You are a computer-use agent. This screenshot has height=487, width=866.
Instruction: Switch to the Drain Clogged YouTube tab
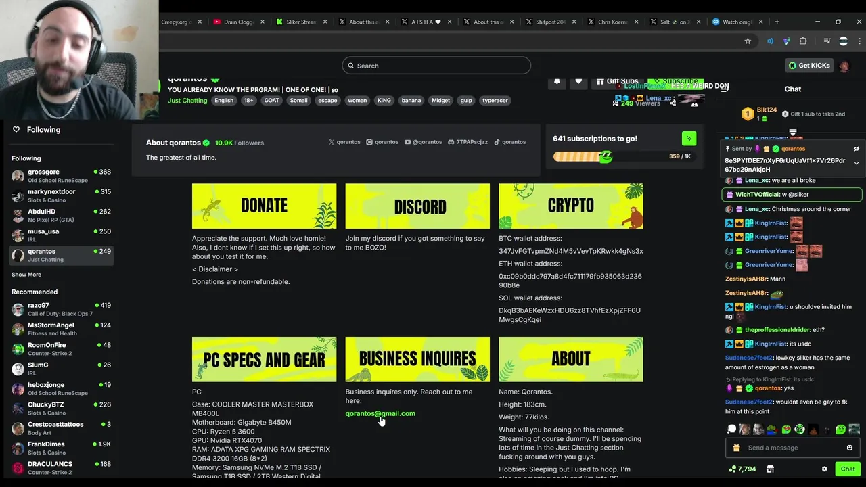(239, 22)
